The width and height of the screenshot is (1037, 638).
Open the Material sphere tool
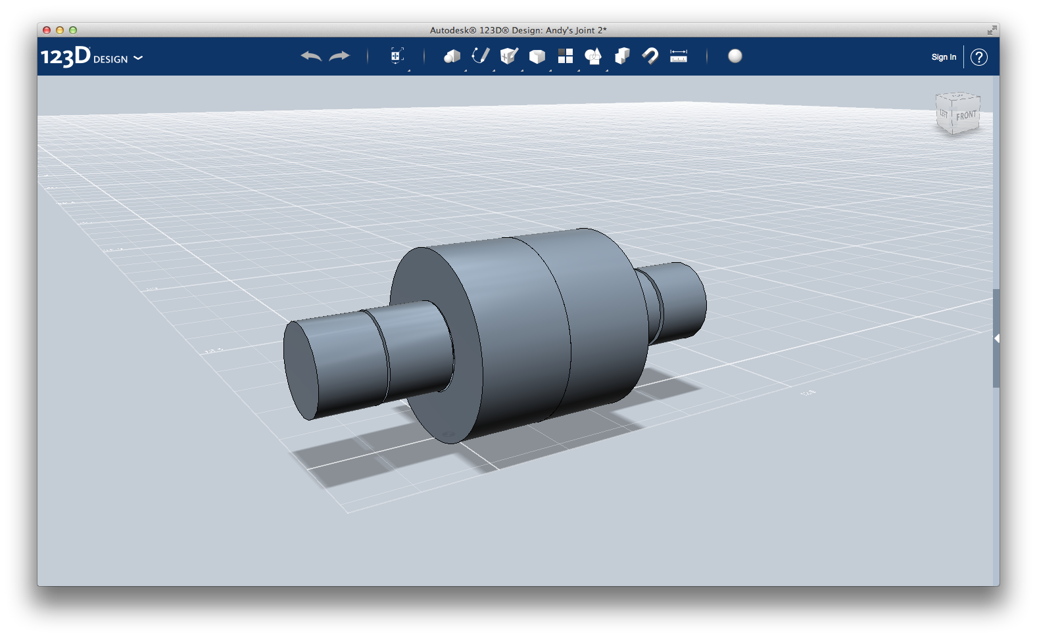[x=735, y=56]
